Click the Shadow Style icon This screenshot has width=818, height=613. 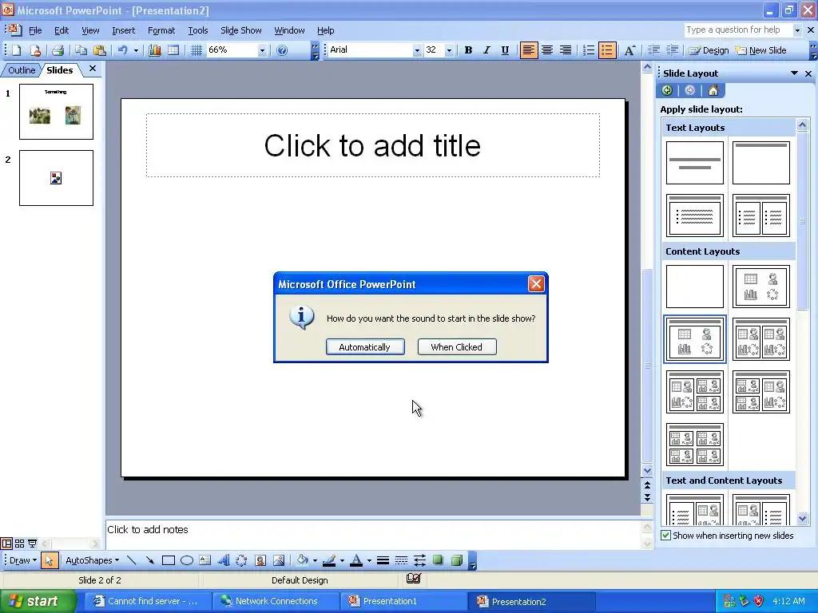tap(439, 560)
